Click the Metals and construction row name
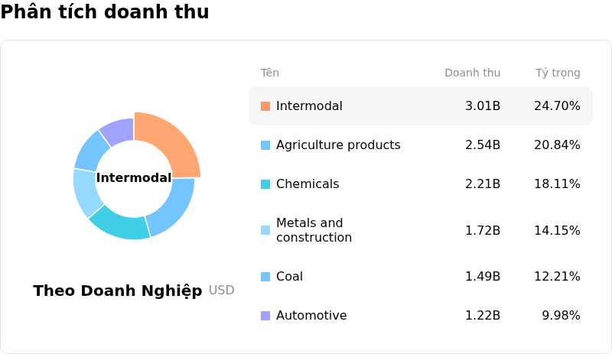The width and height of the screenshot is (612, 354). (x=314, y=230)
